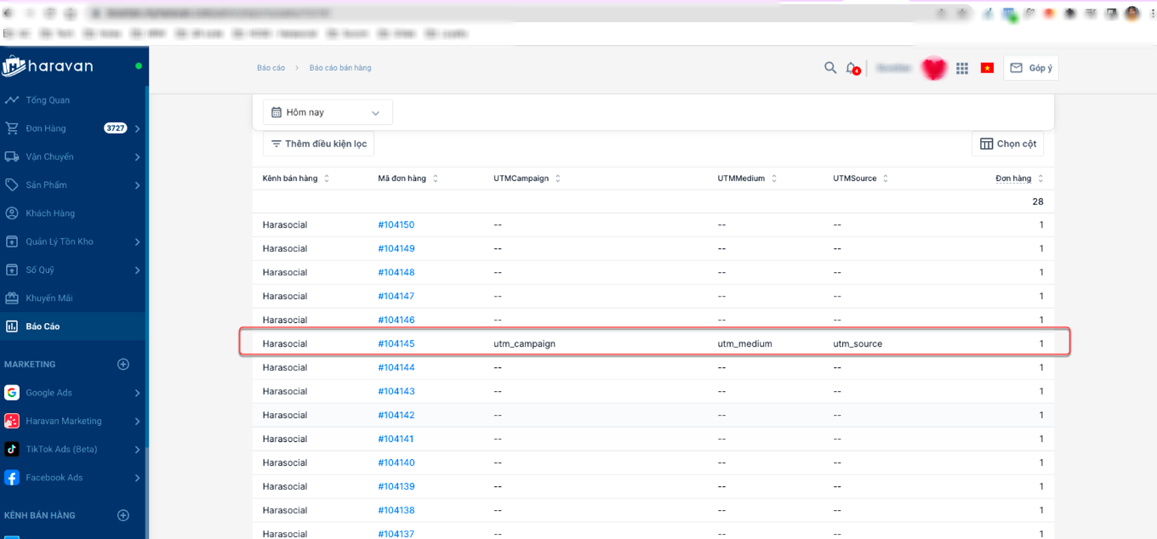Click the Vietnam flag language icon
This screenshot has height=539, width=1157.
click(x=987, y=68)
